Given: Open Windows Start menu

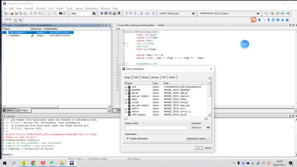Looking at the screenshot, I should click(x=5, y=163).
